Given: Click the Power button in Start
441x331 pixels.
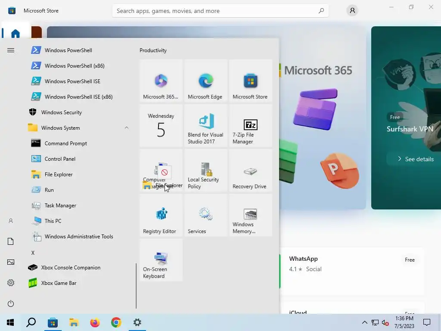Looking at the screenshot, I should coord(11,303).
